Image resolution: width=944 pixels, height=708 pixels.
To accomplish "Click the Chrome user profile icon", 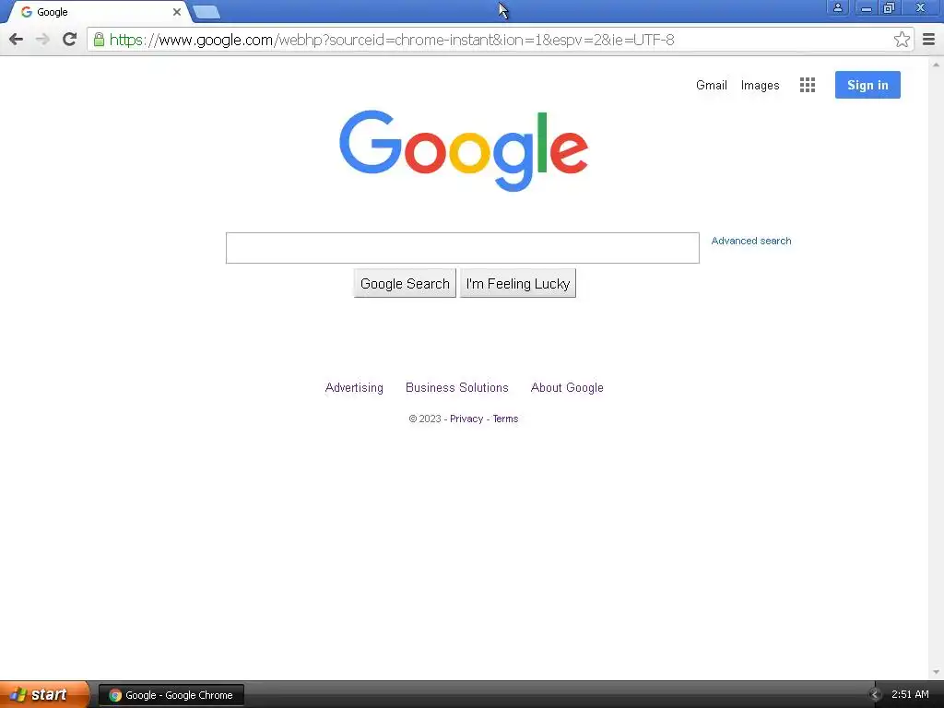I will tap(837, 7).
